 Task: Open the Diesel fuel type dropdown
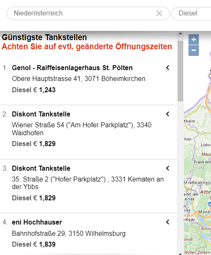(x=191, y=13)
